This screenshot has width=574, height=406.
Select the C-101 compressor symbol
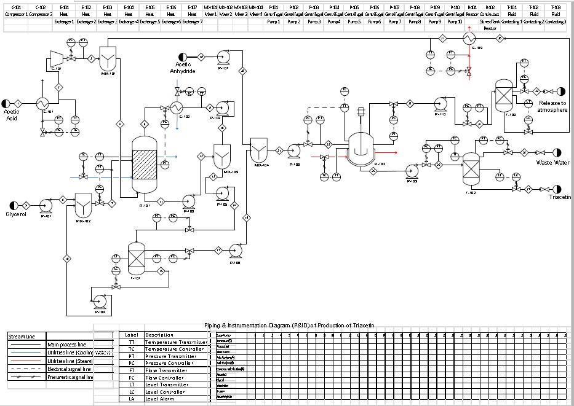coord(57,59)
